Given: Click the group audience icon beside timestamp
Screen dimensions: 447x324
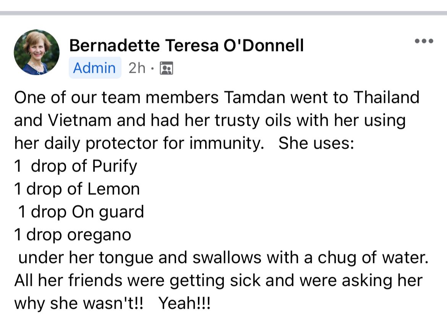Looking at the screenshot, I should (x=166, y=68).
